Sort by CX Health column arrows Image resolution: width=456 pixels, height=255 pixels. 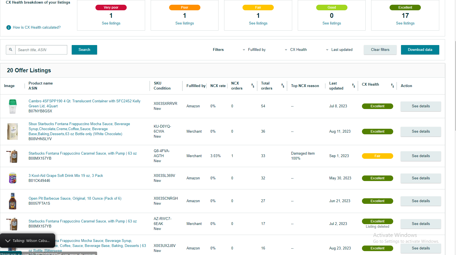click(392, 86)
